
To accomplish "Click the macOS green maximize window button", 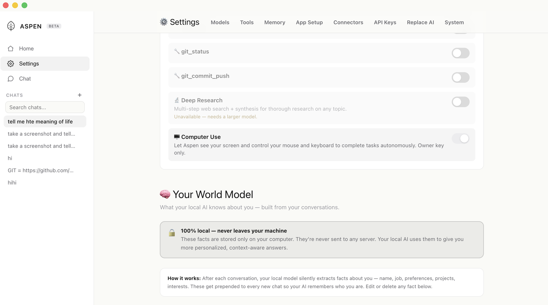I will tap(24, 5).
